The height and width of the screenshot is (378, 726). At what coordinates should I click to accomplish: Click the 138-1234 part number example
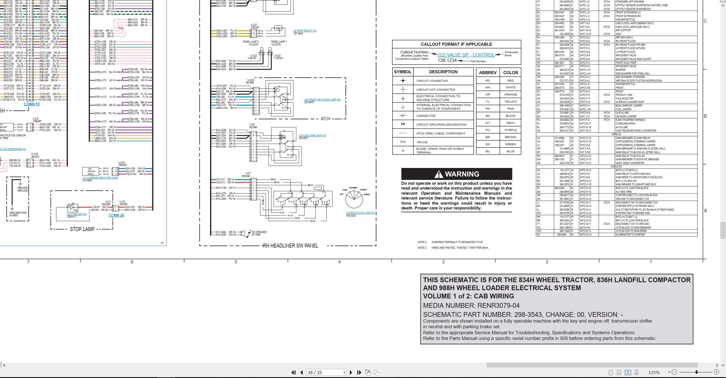coord(447,60)
